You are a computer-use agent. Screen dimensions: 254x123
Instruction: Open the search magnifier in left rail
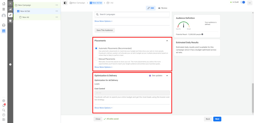[x=3, y=110]
